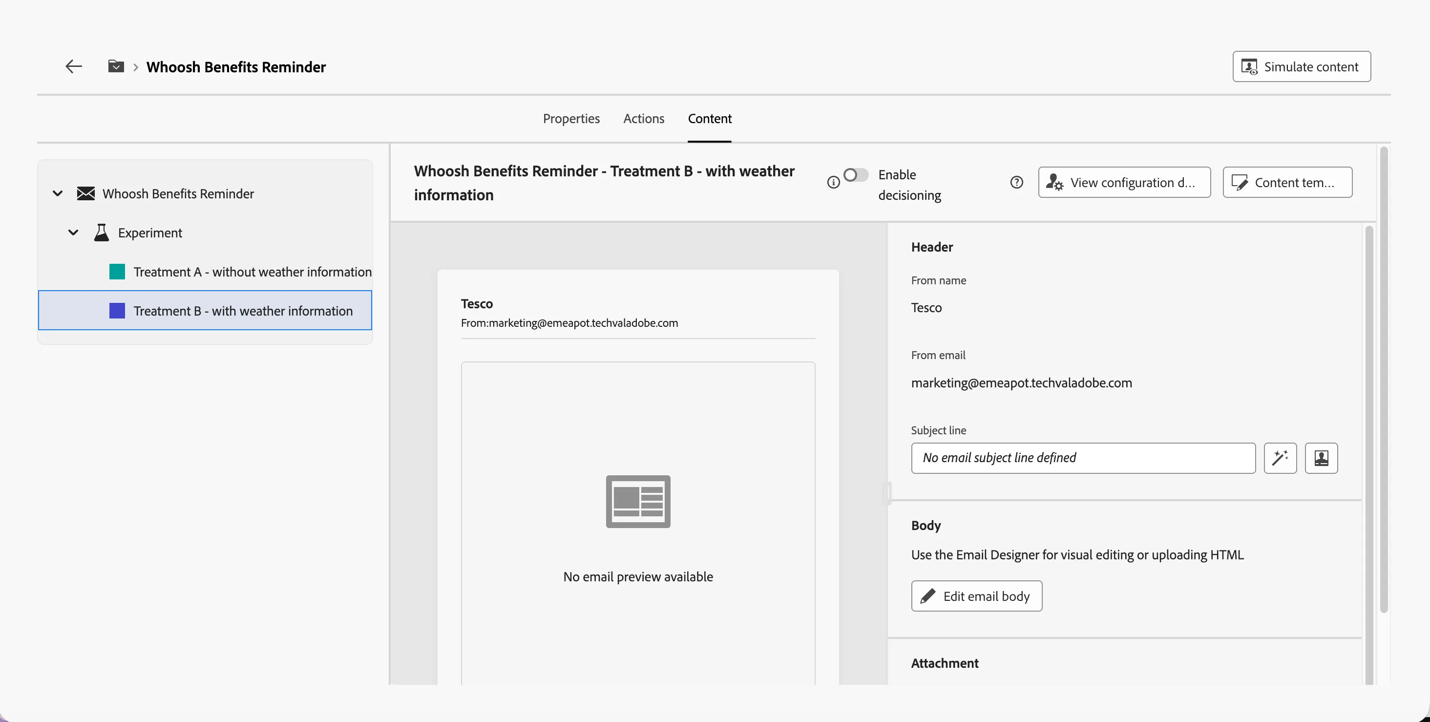The height and width of the screenshot is (722, 1430).
Task: Click the Experiment beaker icon
Action: [101, 232]
